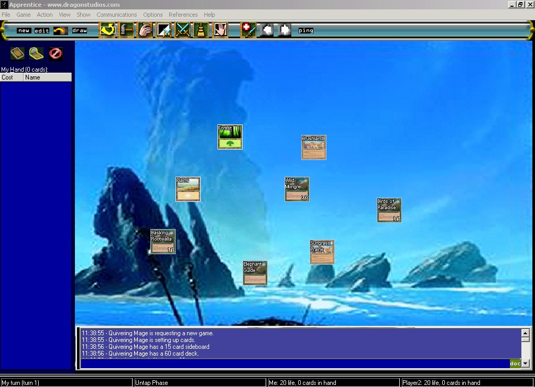The image size is (535, 387).
Task: Open the View menu
Action: tap(64, 15)
